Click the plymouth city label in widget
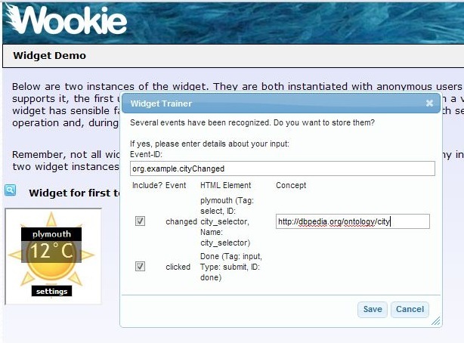 51,234
